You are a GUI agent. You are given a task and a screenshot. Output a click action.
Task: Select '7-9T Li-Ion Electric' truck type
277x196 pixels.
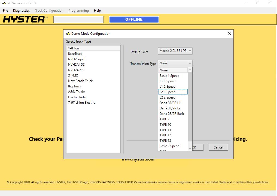coord(81,102)
